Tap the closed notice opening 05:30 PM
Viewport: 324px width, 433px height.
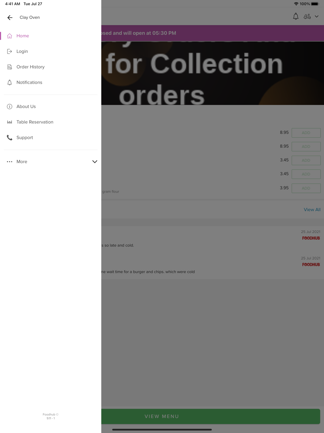pyautogui.click(x=213, y=33)
